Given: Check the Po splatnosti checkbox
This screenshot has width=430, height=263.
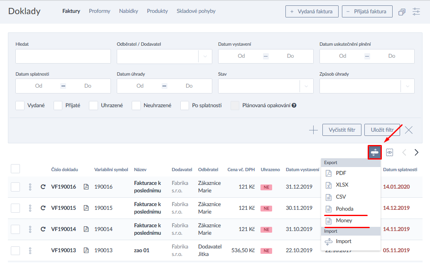Looking at the screenshot, I should click(x=185, y=106).
